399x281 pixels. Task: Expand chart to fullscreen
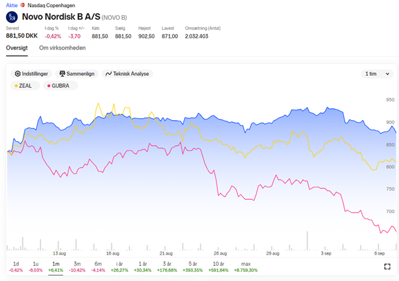(x=387, y=266)
